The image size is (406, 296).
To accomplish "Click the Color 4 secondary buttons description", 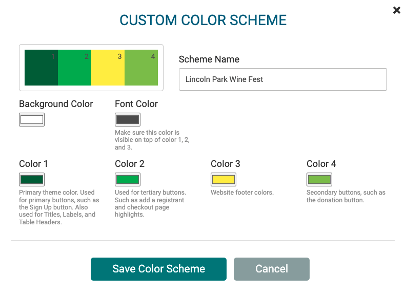I will (x=346, y=196).
